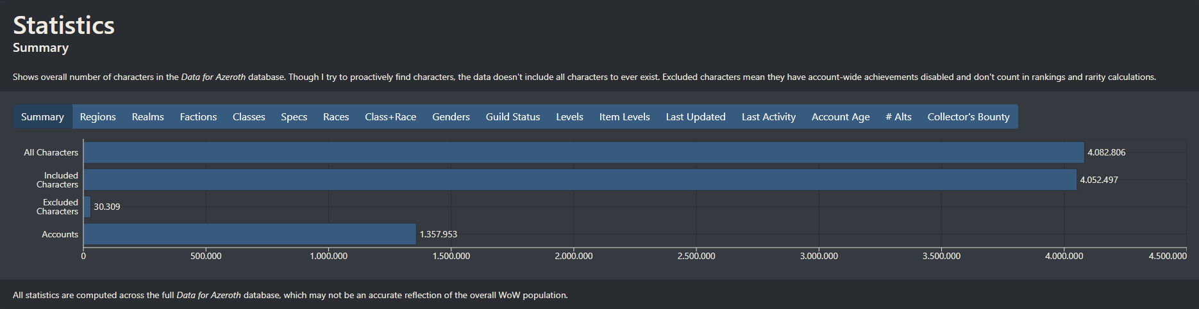Image resolution: width=1199 pixels, height=309 pixels.
Task: Switch to the Guild Status tab
Action: tap(513, 116)
